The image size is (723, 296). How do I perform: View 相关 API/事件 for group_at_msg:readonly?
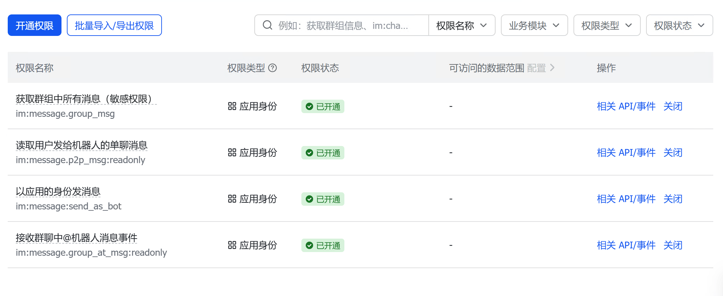(x=626, y=245)
